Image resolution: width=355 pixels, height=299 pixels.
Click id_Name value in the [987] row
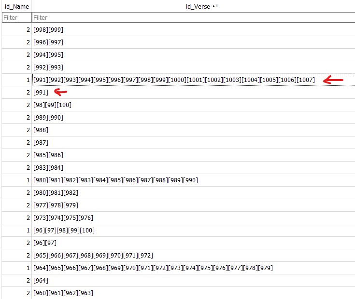(x=17, y=143)
